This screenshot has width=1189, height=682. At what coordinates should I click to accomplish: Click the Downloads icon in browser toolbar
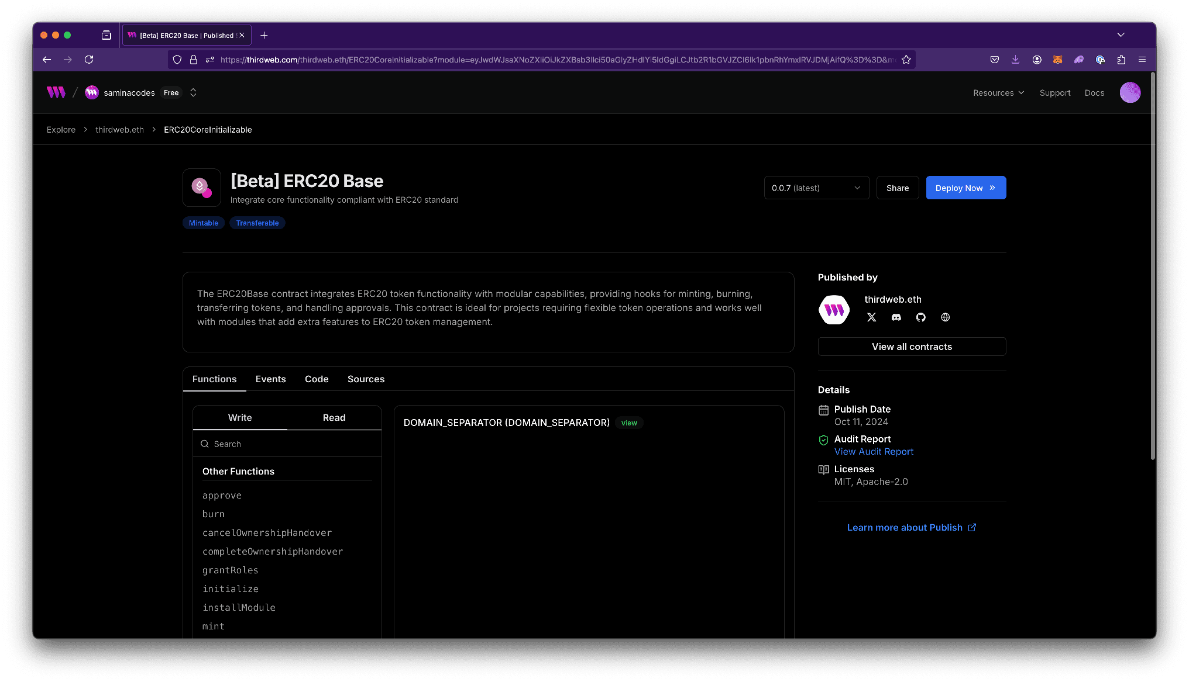click(x=1015, y=59)
